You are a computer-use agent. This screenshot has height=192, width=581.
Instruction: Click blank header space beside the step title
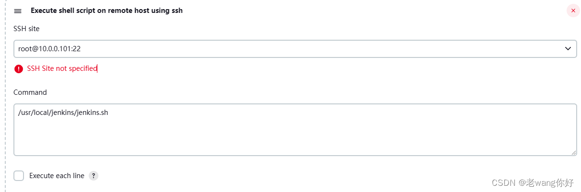tap(374, 11)
